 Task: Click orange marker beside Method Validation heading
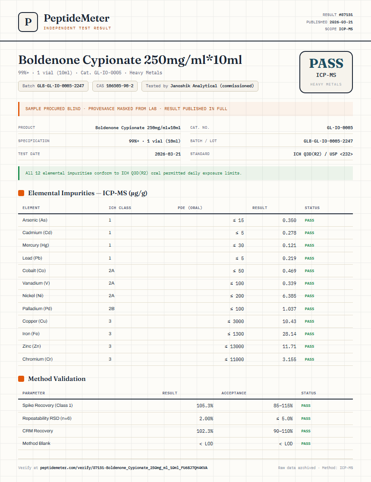(x=21, y=379)
